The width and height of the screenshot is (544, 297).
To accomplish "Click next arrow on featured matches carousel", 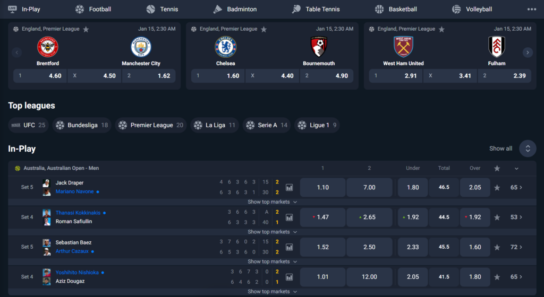I will point(528,53).
